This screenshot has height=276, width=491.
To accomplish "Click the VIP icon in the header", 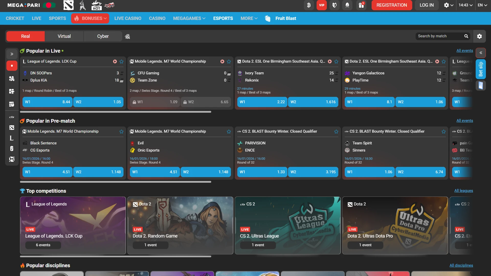I will [321, 5].
